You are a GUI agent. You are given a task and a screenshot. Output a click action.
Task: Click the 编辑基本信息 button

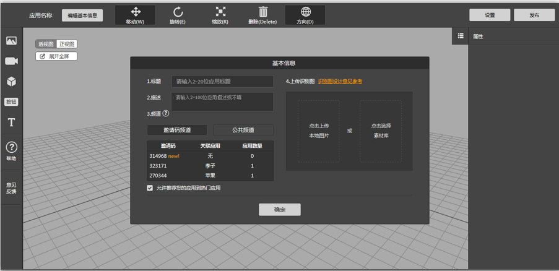[82, 15]
